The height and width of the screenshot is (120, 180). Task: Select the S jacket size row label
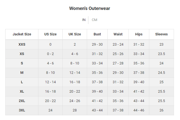[x=22, y=63]
